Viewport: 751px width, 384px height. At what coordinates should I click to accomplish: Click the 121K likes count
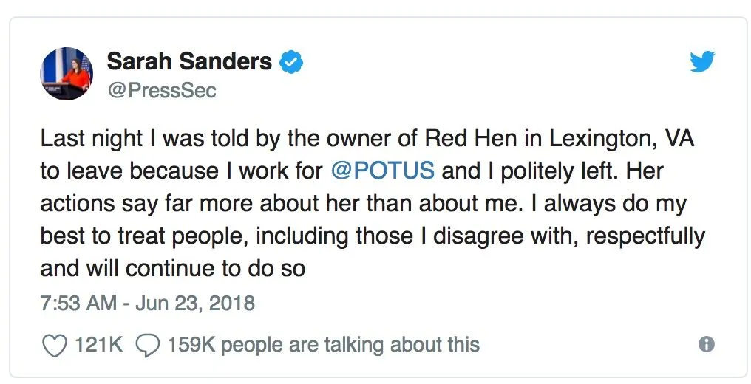point(98,345)
